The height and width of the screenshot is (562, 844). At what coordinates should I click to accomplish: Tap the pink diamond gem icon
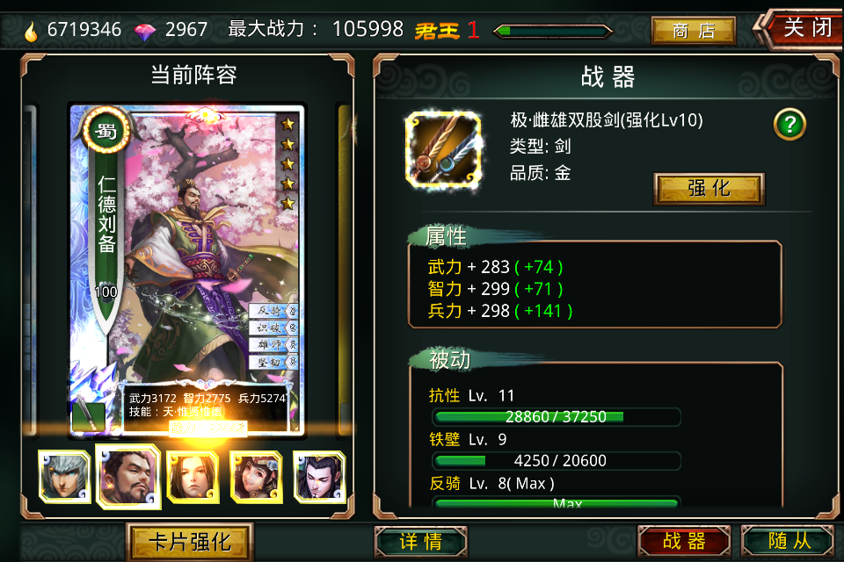click(144, 32)
